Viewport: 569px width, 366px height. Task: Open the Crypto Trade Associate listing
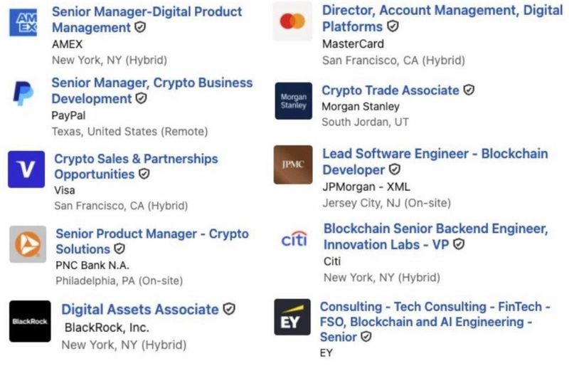[x=390, y=90]
